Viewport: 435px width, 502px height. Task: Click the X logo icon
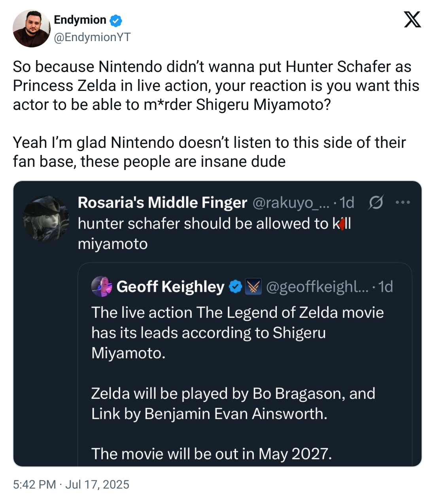click(x=412, y=19)
